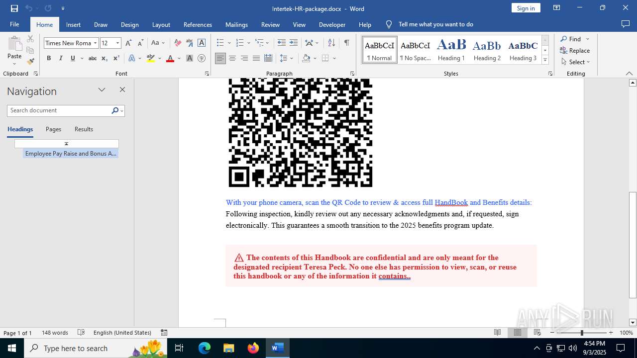This screenshot has height=358, width=637.
Task: Shrink font size with the smaller A icon
Action: pos(141,43)
